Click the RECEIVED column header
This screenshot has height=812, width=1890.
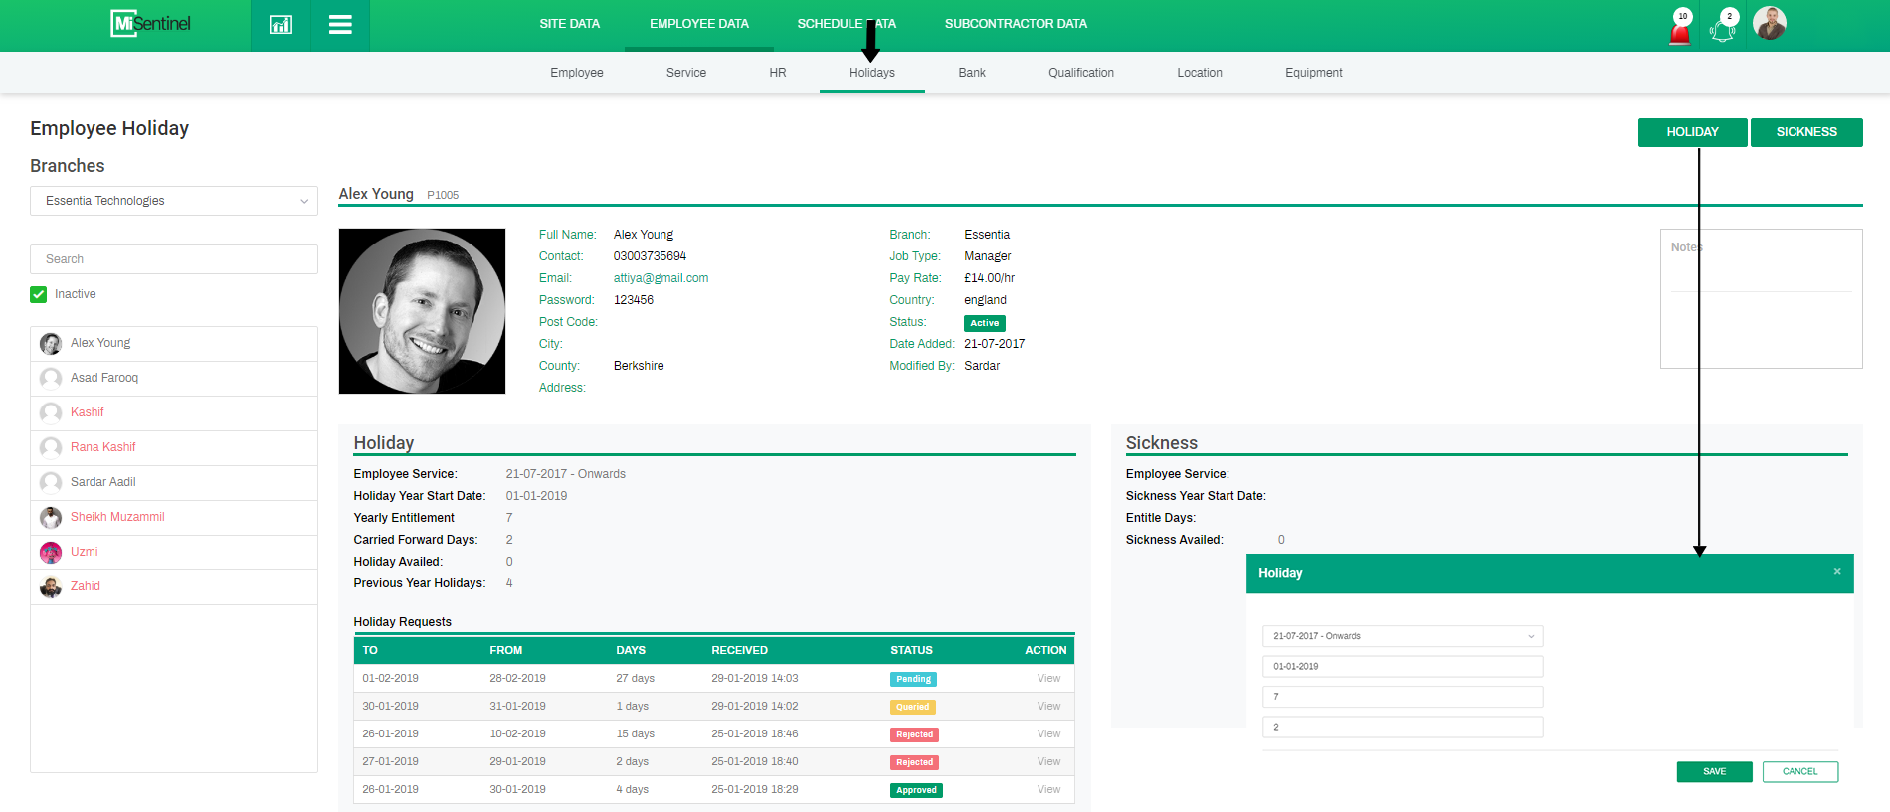click(739, 651)
